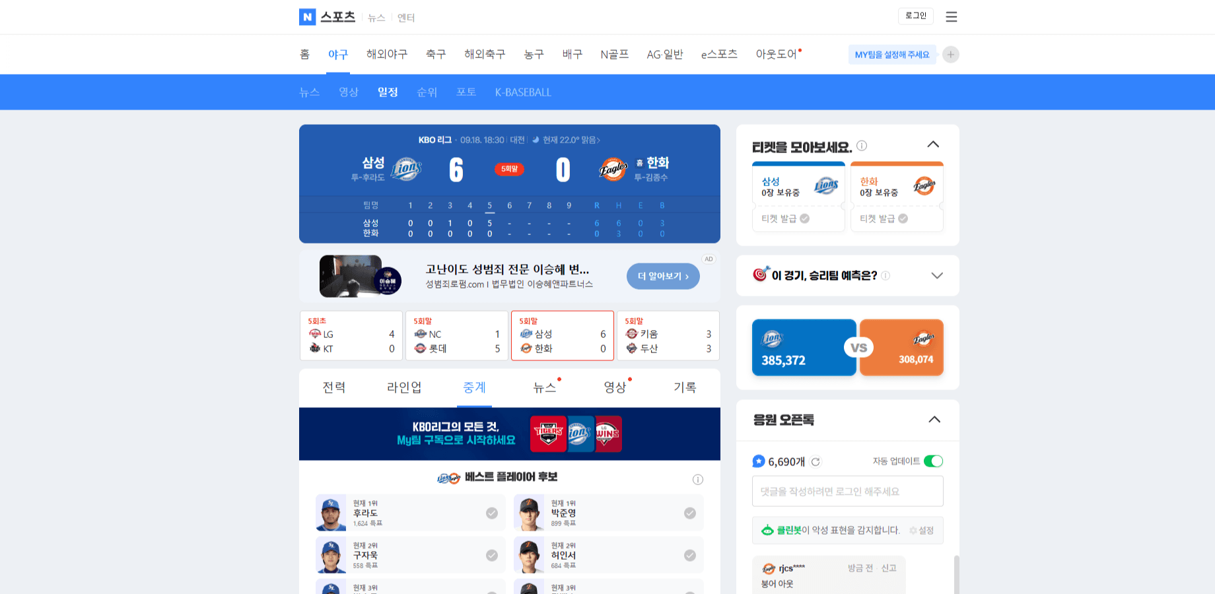Screen dimensions: 1215x594
Task: Refresh the cheer comment count
Action: [x=816, y=462]
